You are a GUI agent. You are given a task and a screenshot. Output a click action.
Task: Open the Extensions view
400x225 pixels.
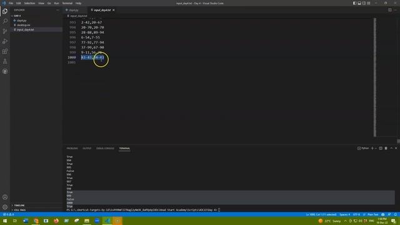5,51
